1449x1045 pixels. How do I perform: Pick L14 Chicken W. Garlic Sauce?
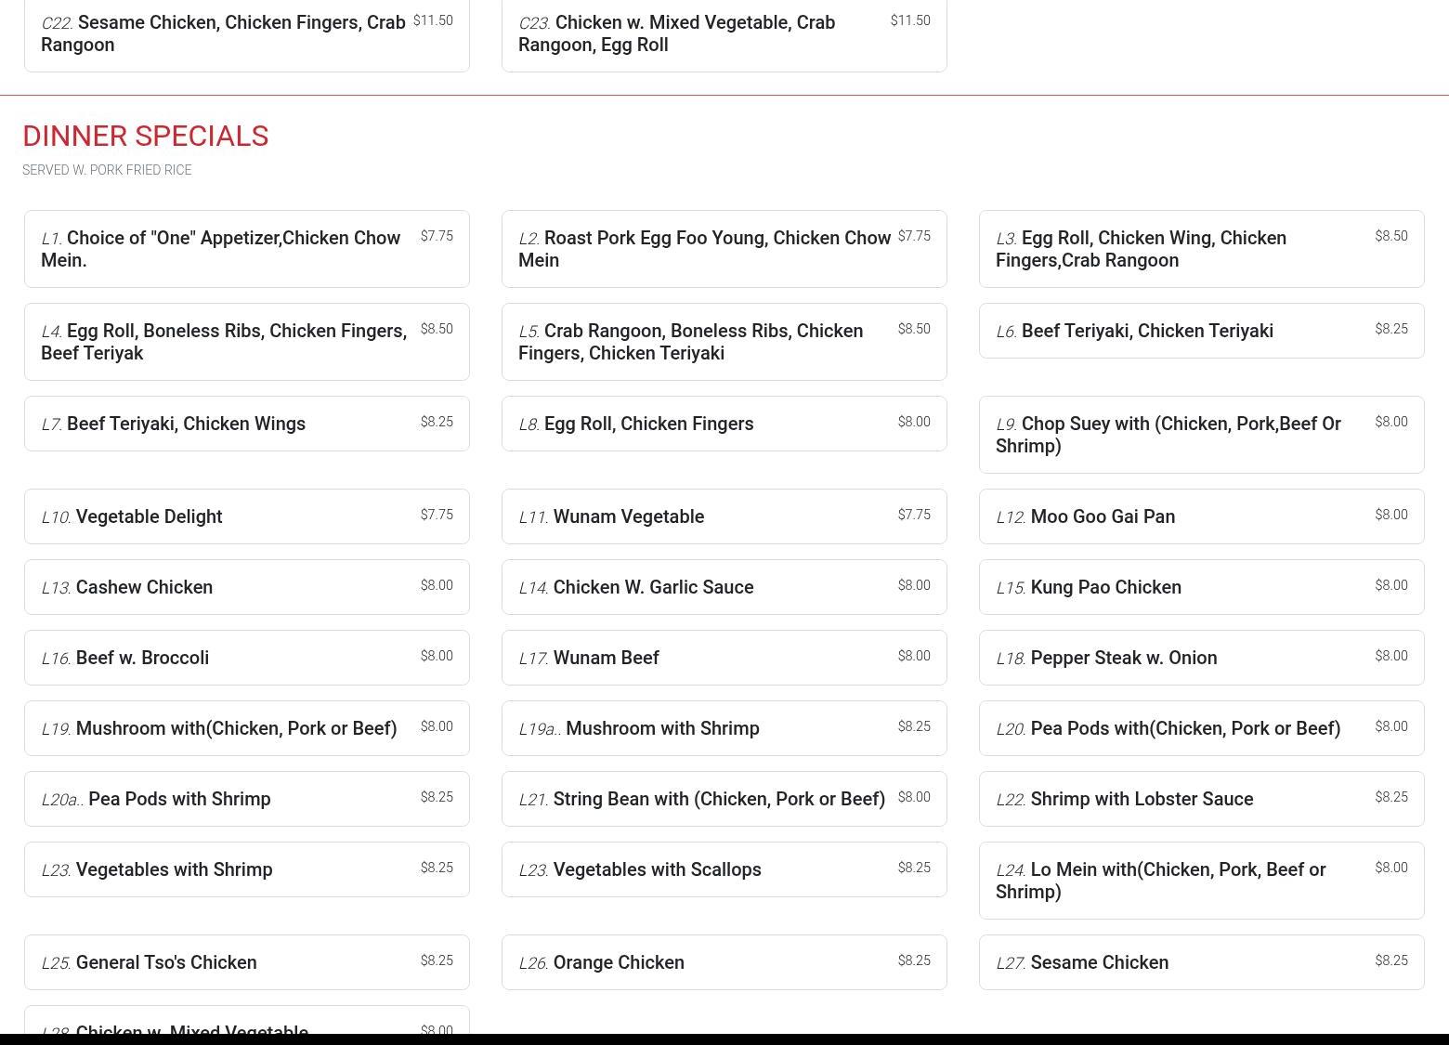point(724,587)
